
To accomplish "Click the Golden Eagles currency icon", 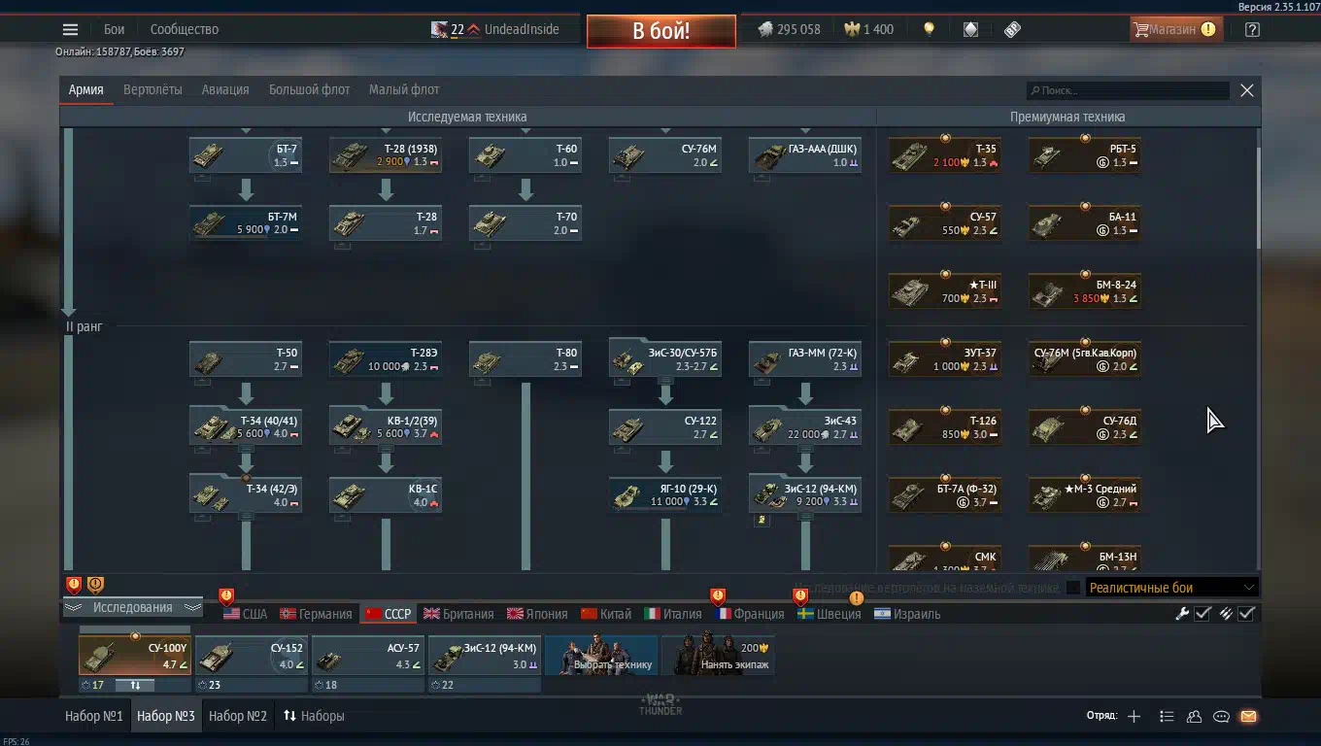I will [852, 29].
